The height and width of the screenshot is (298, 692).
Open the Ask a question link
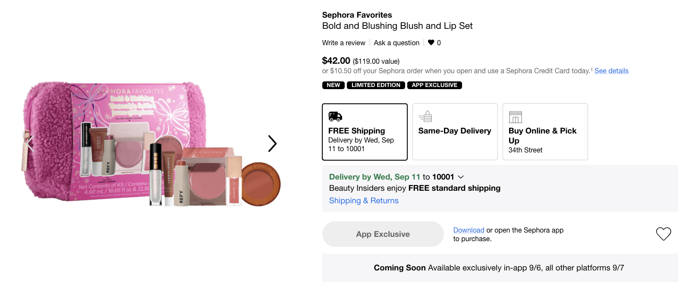[396, 43]
